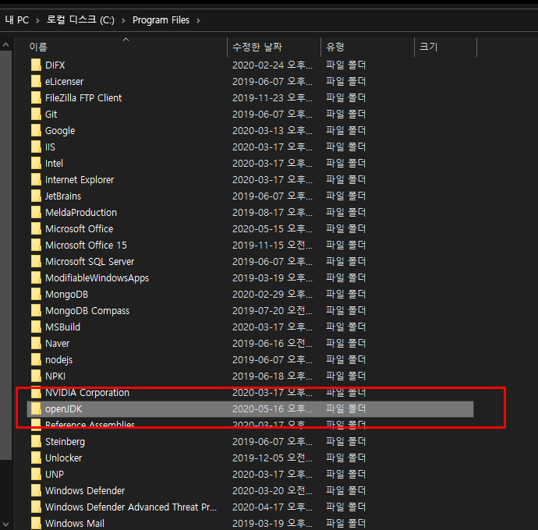Click the MeldaProduction folder icon
The image size is (538, 530).
click(36, 212)
